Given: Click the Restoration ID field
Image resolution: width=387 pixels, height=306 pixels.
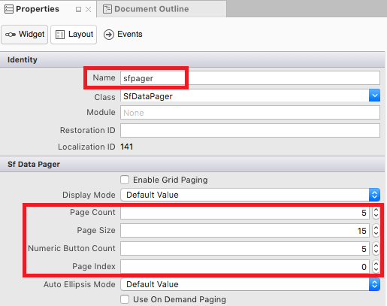Looking at the screenshot, I should 250,130.
